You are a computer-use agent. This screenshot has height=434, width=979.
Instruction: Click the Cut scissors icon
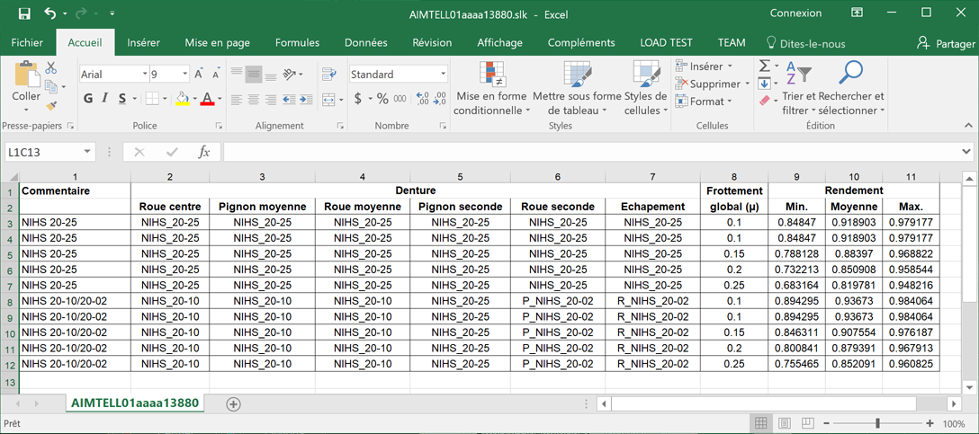tap(51, 67)
